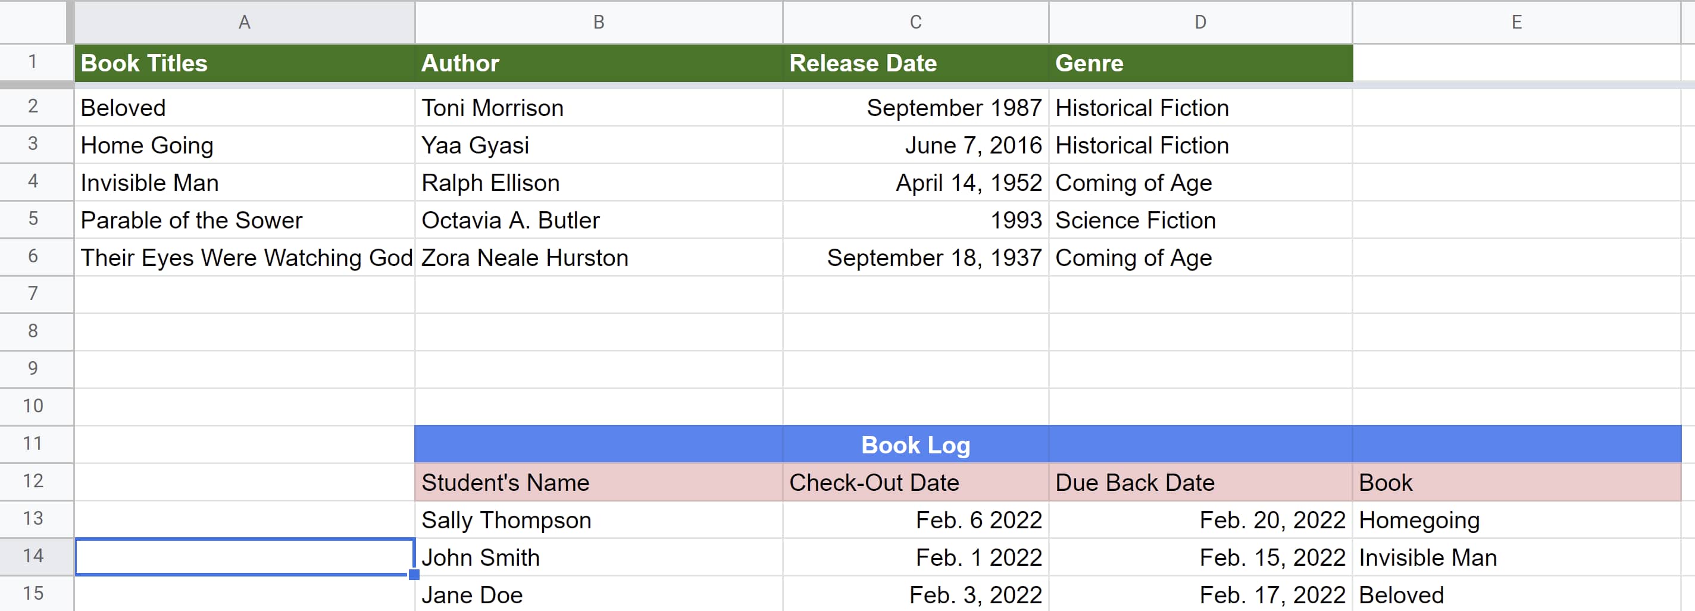Select row 7 header
The image size is (1695, 611).
(33, 293)
